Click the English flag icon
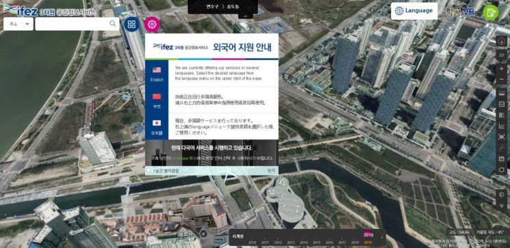 point(157,70)
